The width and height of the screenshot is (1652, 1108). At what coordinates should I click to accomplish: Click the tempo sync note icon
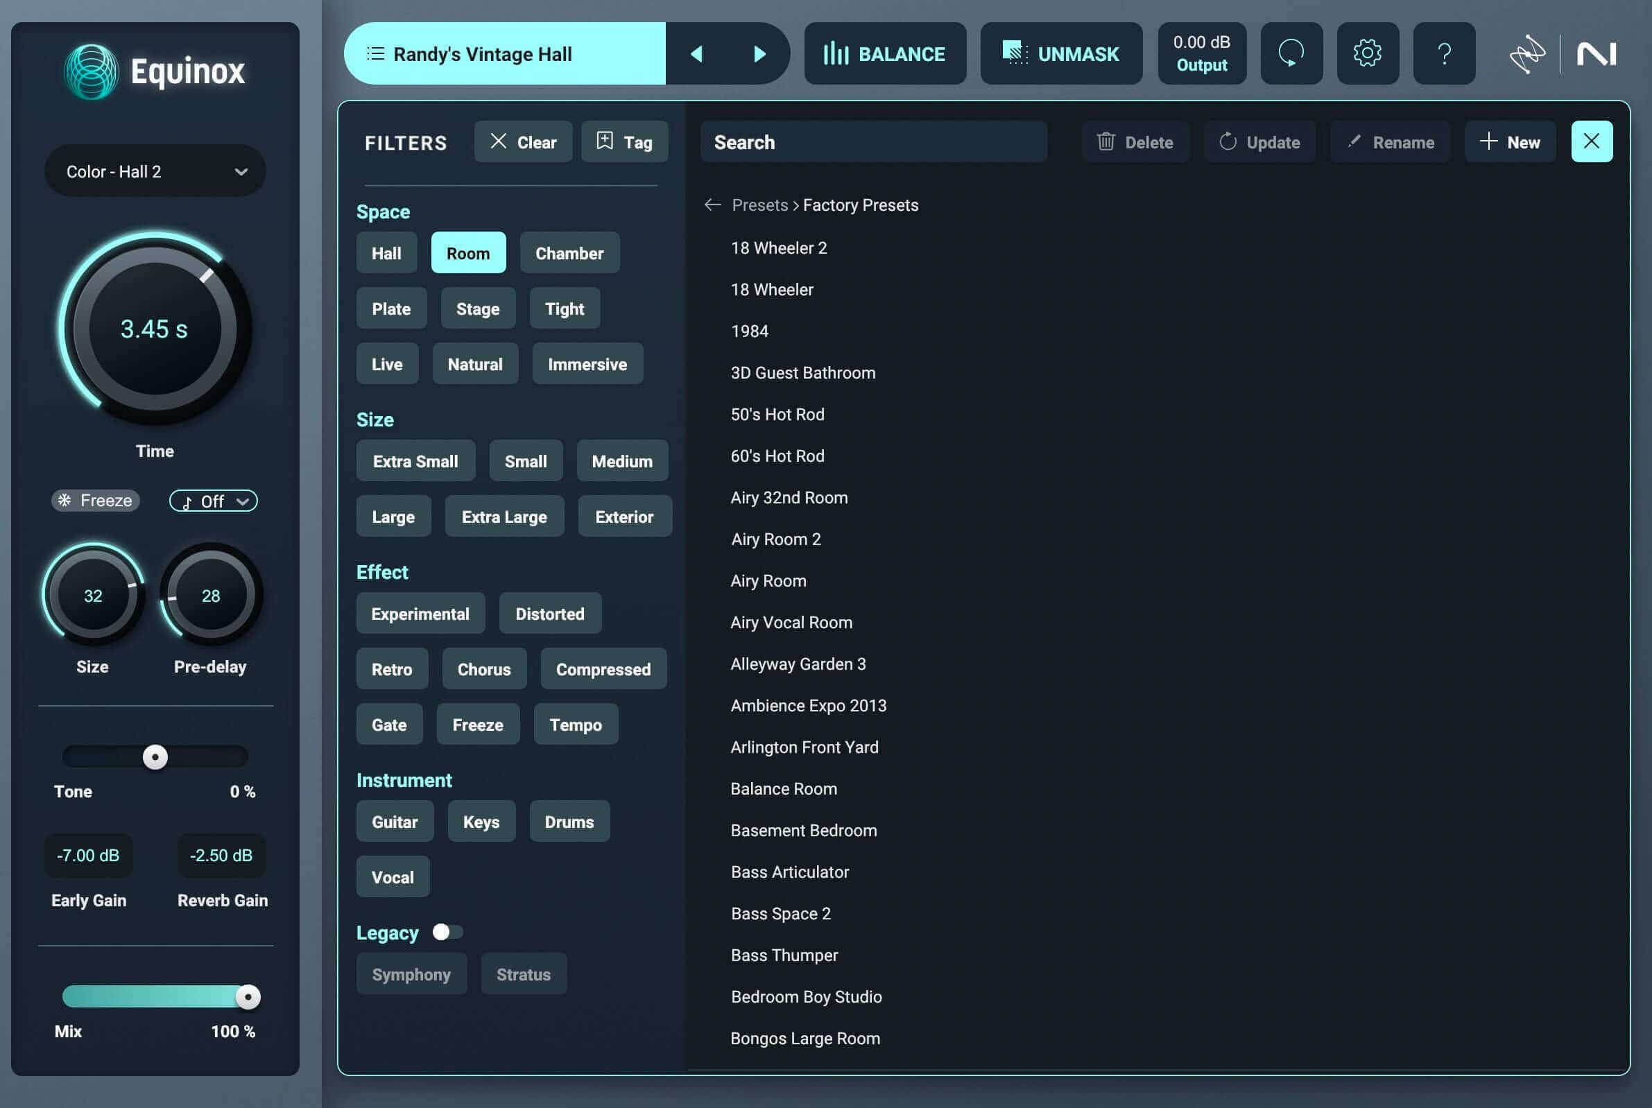[187, 503]
